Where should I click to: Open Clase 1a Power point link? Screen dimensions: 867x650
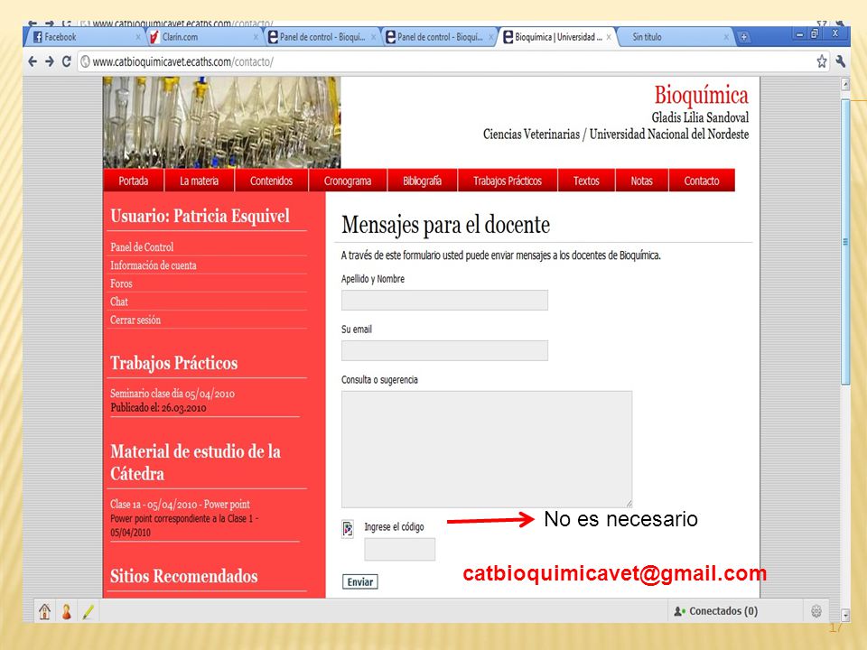(x=180, y=504)
